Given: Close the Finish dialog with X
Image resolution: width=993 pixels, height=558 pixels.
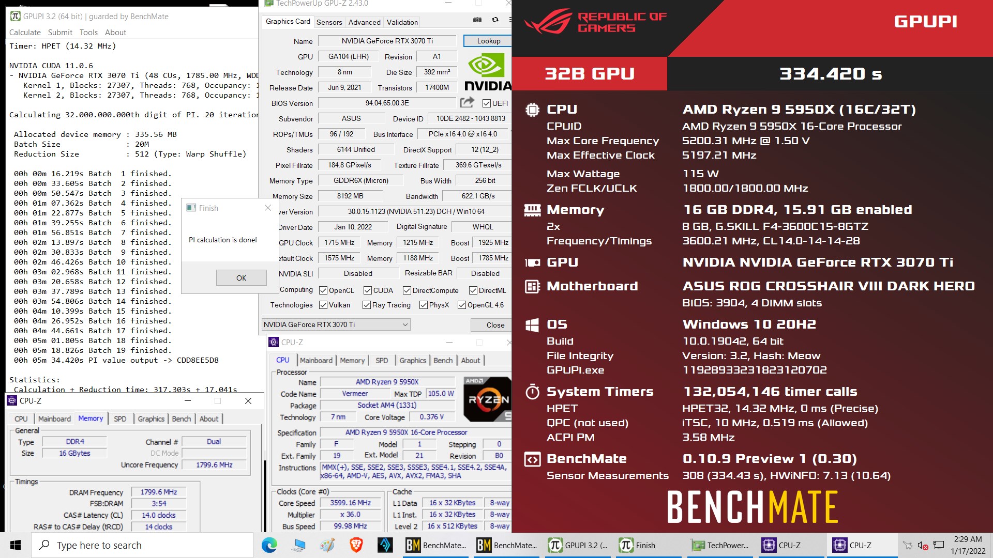Looking at the screenshot, I should click(x=267, y=208).
